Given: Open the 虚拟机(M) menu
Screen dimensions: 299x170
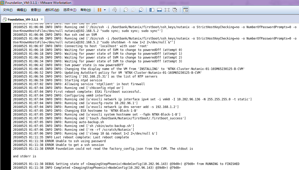Looking at the screenshot, I should (52, 10).
